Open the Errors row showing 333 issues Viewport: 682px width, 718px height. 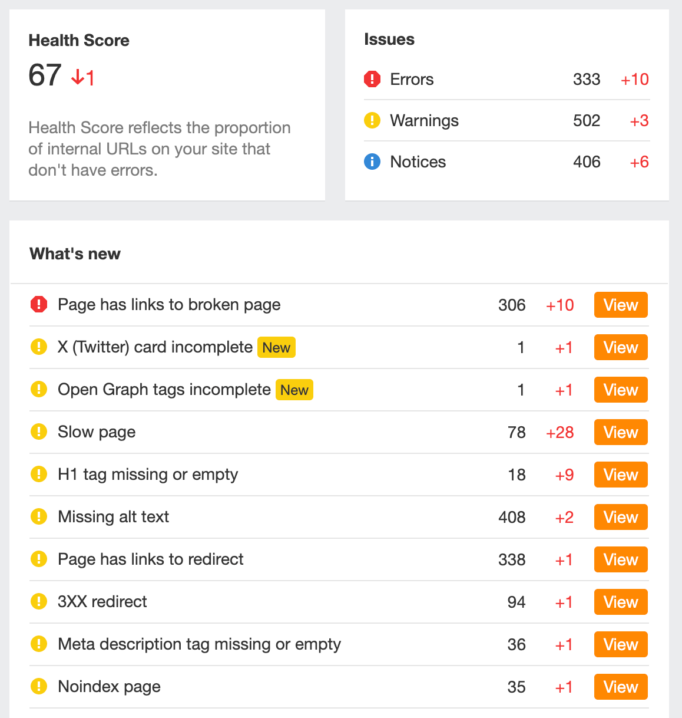click(506, 79)
